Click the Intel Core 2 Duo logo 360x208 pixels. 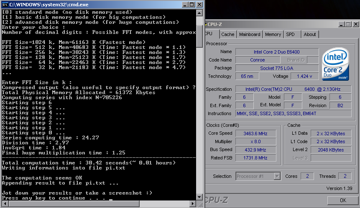pos(335,64)
